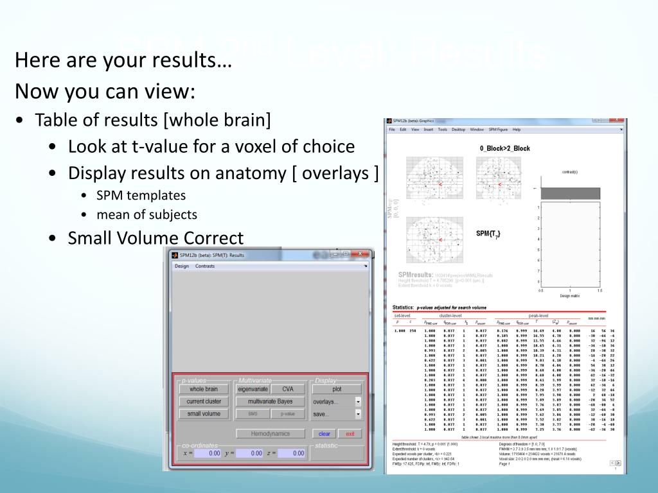Screen dimensions: 658x493
Task: Go to previous results table page
Action: tap(612, 463)
